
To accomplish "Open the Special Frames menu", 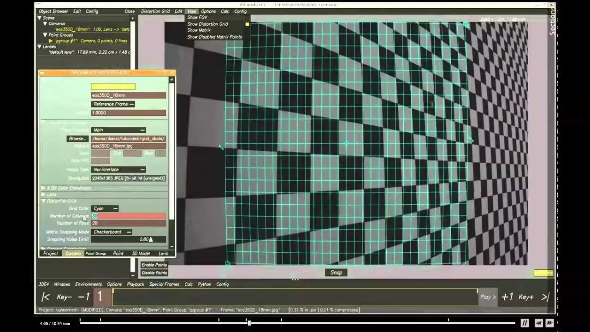I will (x=164, y=285).
